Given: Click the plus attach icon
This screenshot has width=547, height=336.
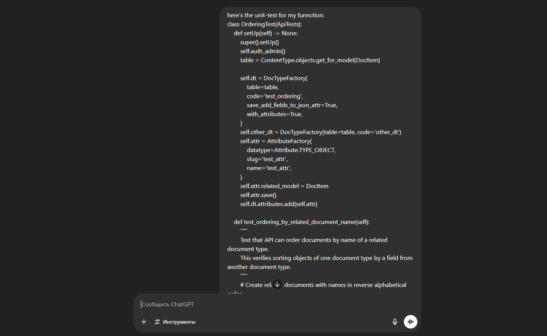Looking at the screenshot, I should point(144,322).
